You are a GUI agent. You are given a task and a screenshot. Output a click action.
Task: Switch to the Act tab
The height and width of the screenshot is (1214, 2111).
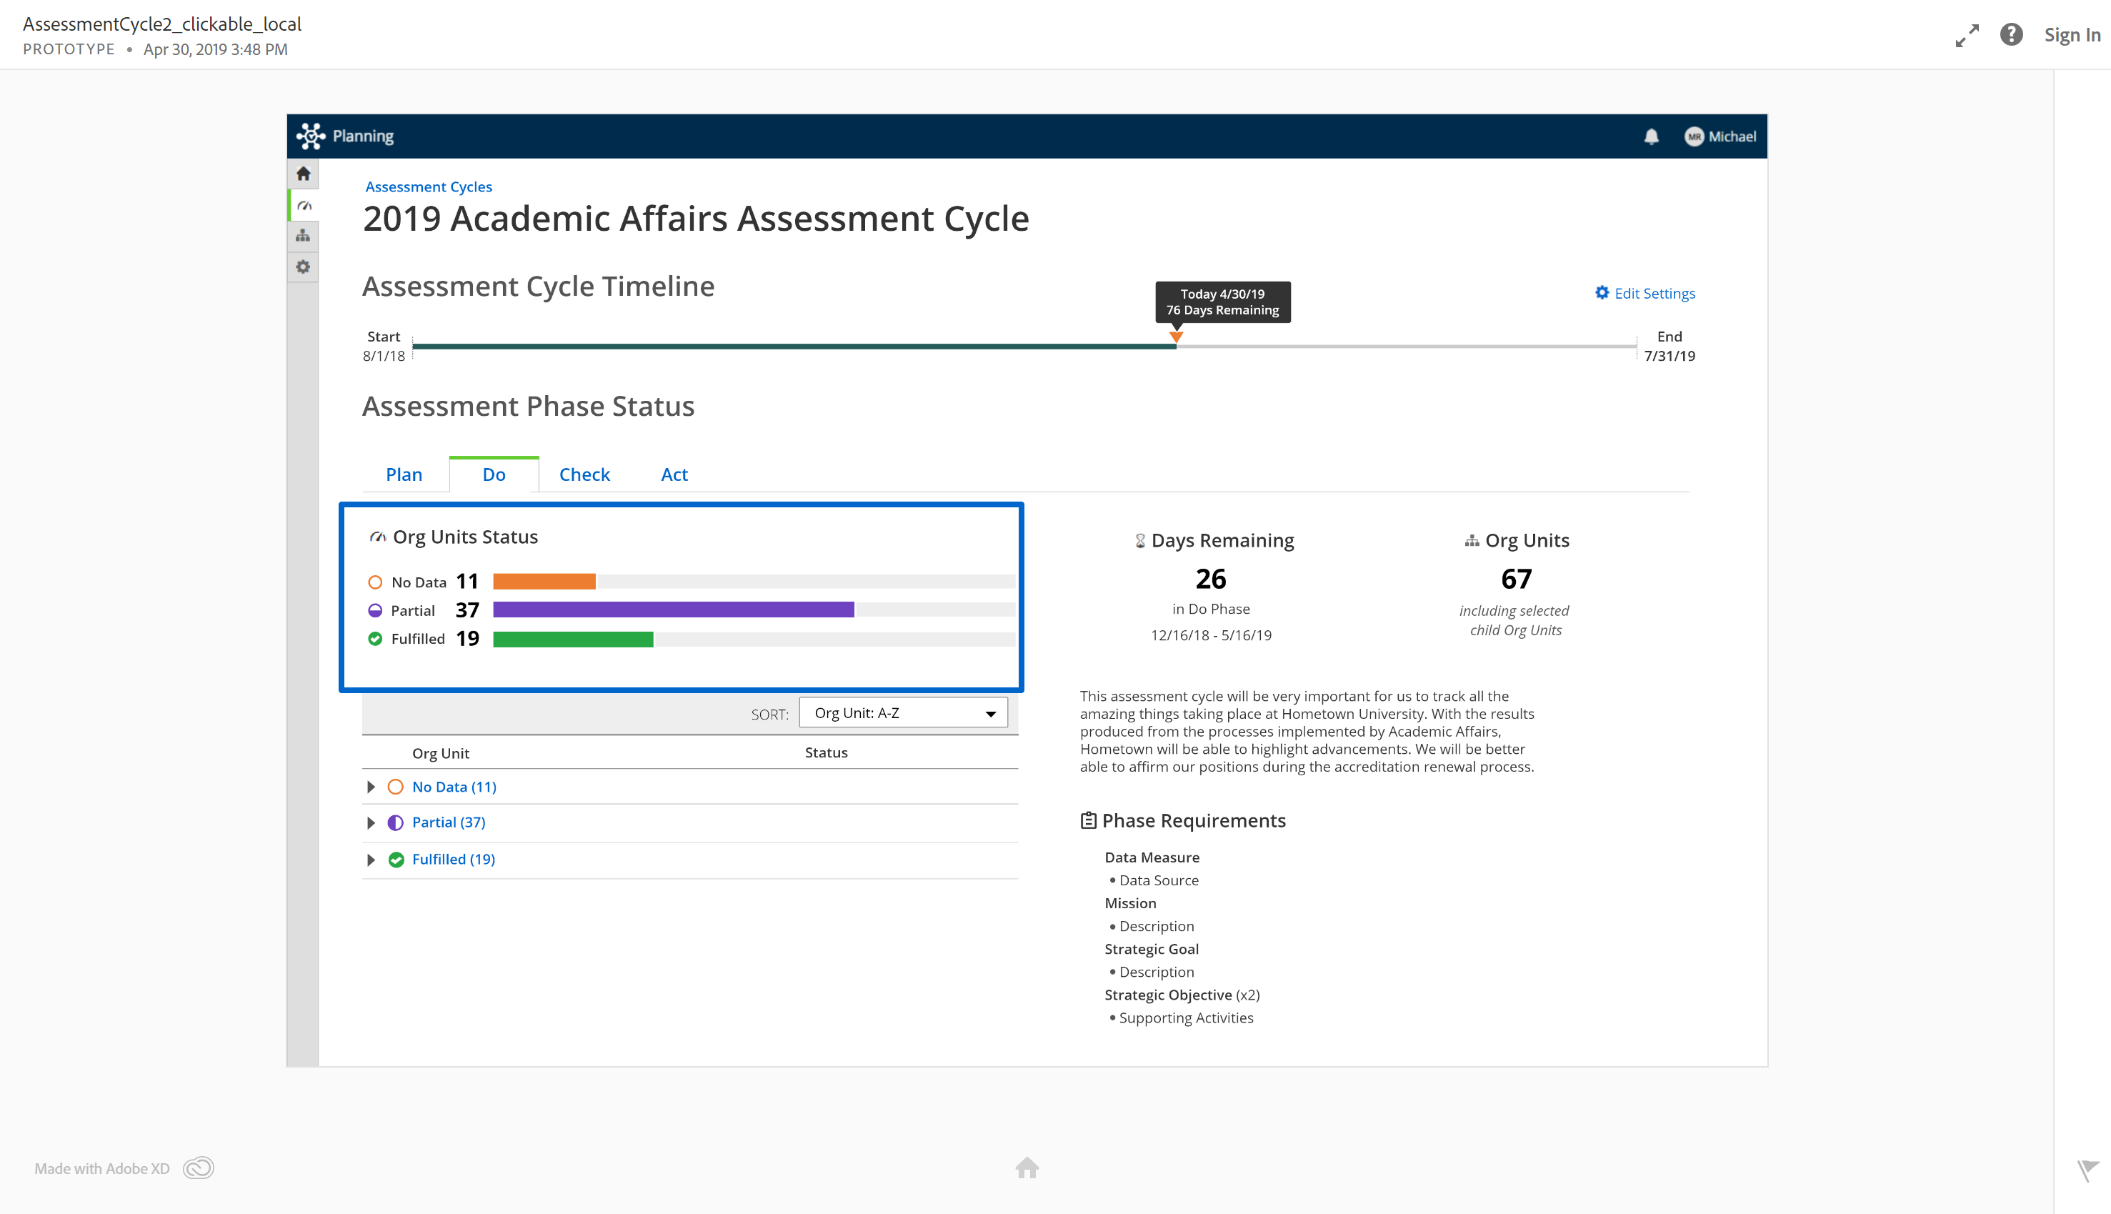click(674, 474)
